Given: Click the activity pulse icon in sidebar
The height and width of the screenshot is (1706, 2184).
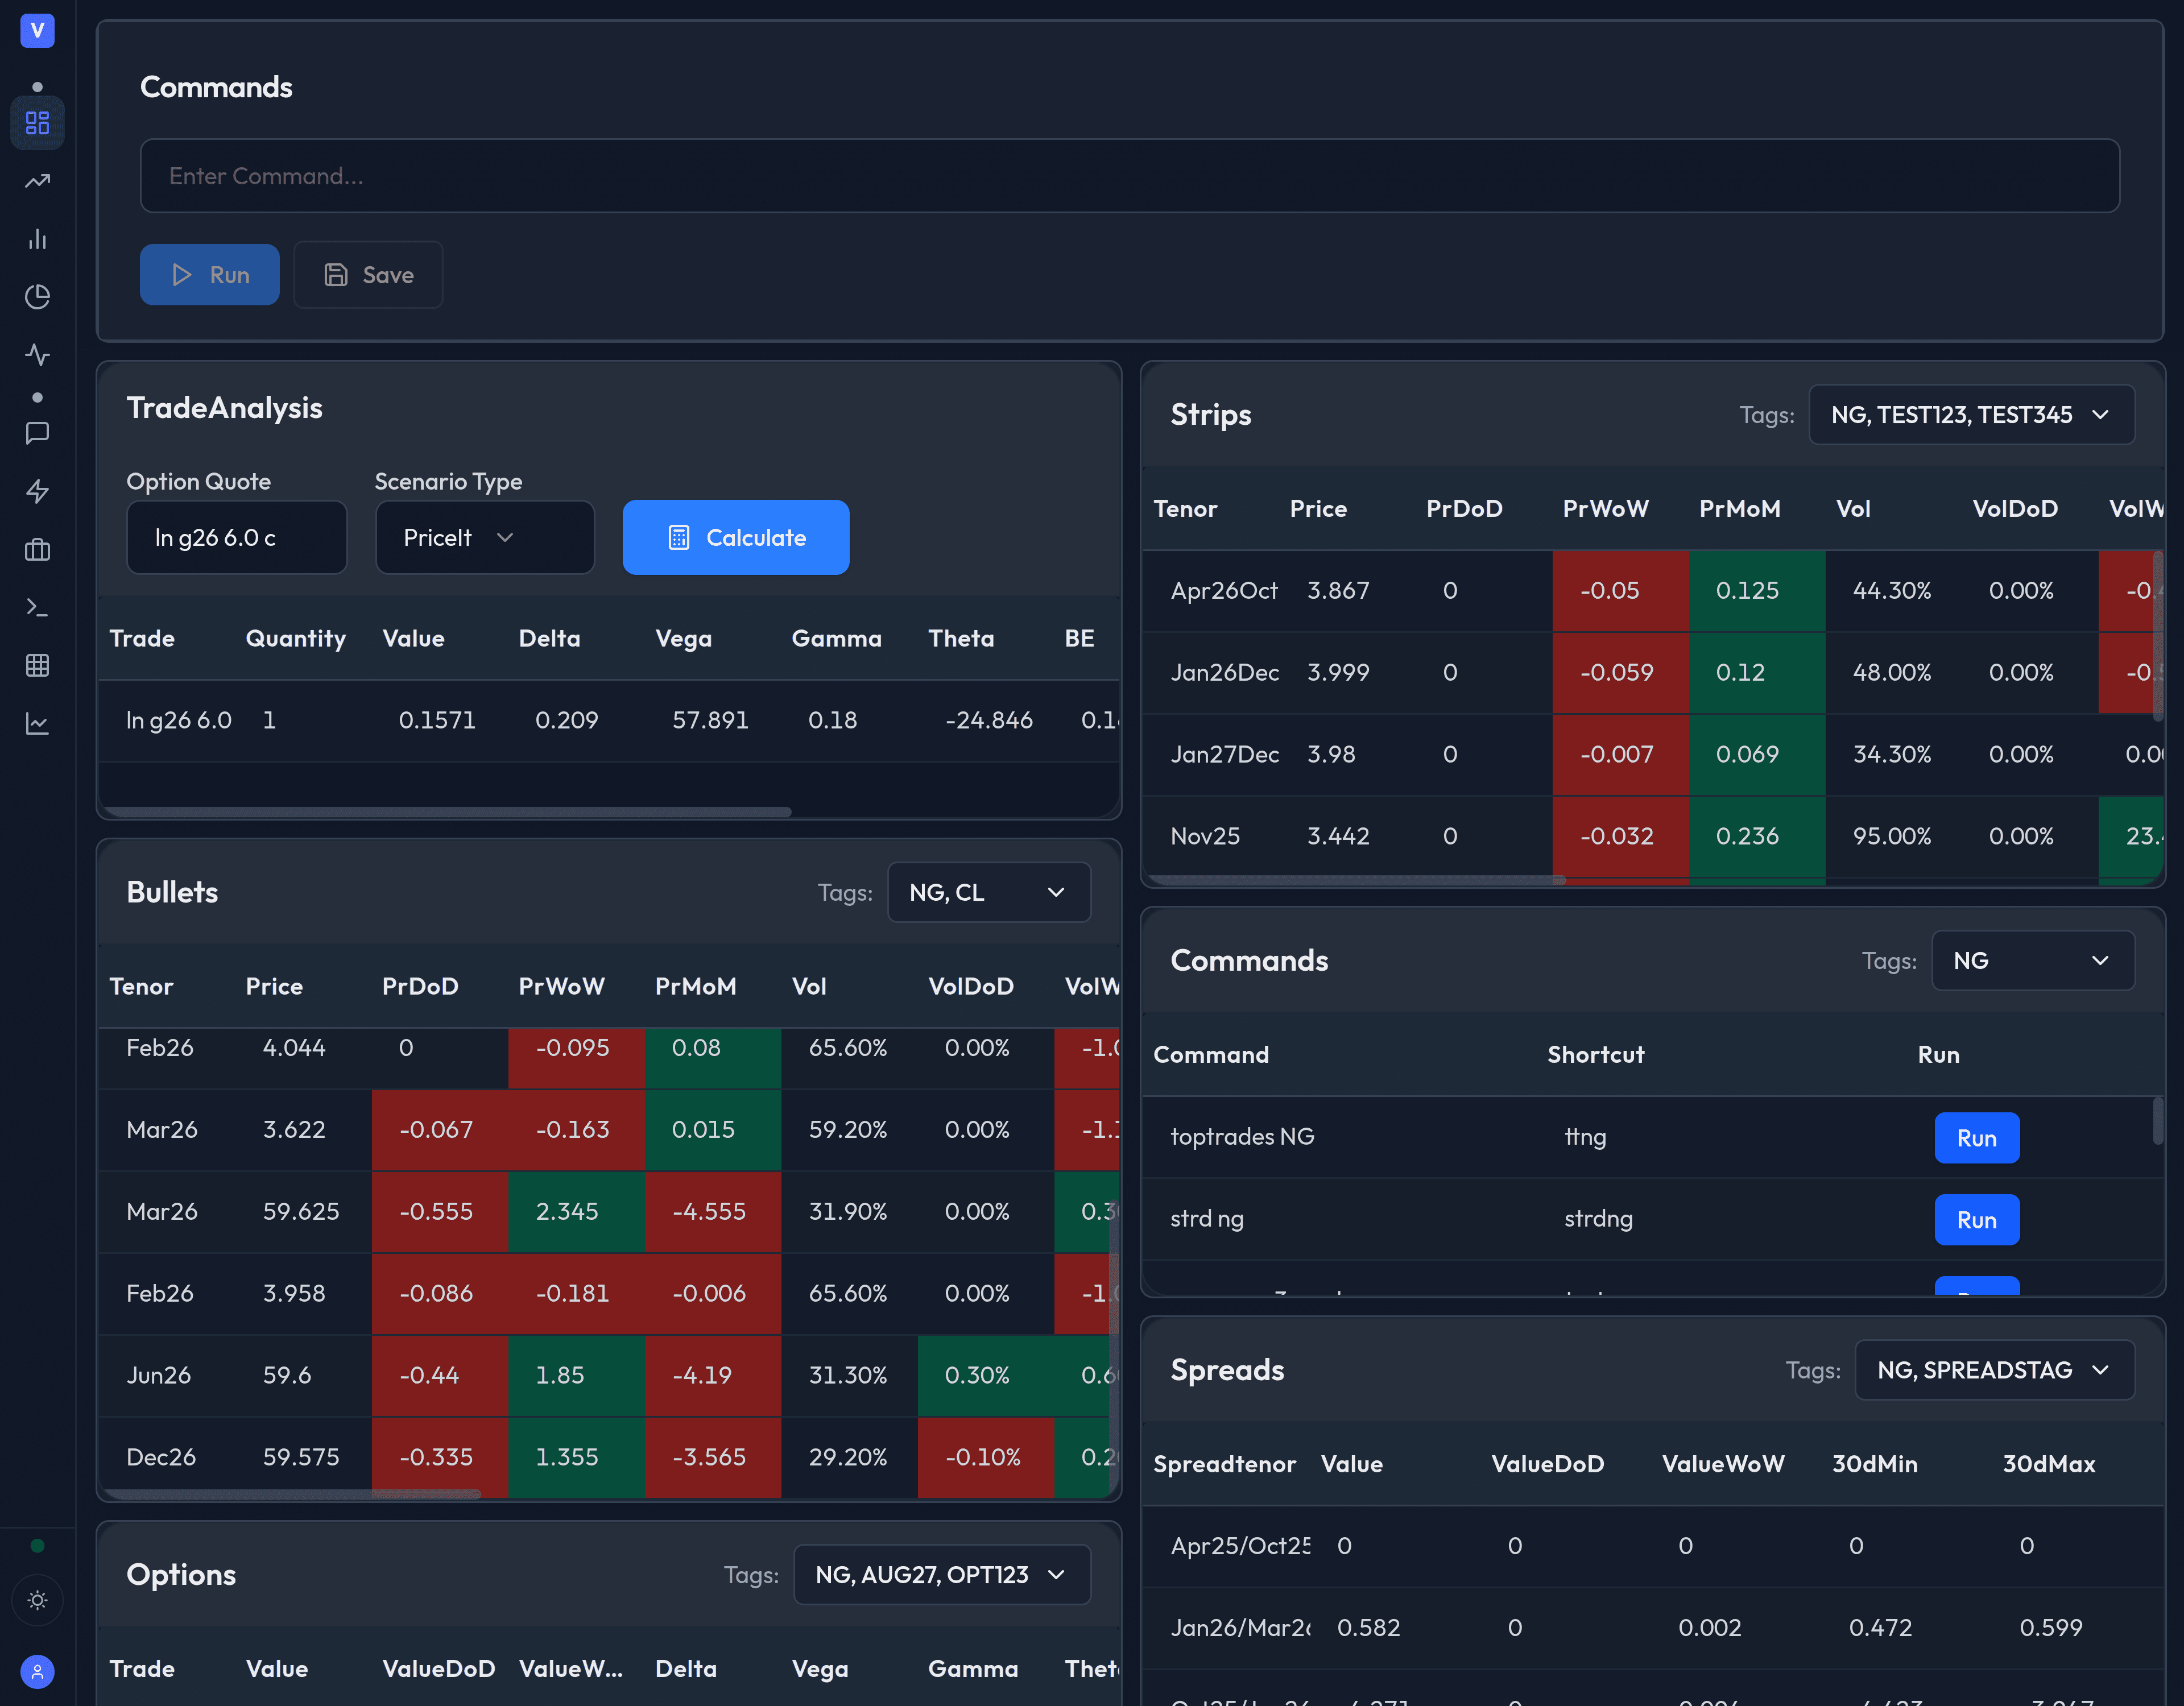Looking at the screenshot, I should tap(37, 355).
